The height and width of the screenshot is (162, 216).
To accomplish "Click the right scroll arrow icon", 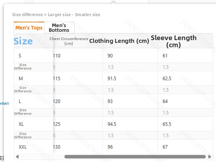I will coord(210,157).
